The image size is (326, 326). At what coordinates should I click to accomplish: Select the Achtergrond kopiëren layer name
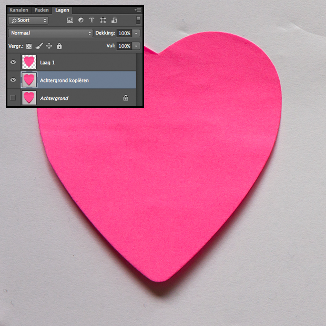click(64, 80)
